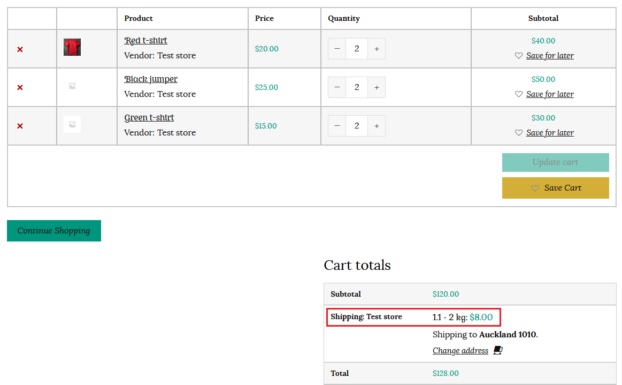
Task: Save Black jumper for later link
Action: [550, 94]
